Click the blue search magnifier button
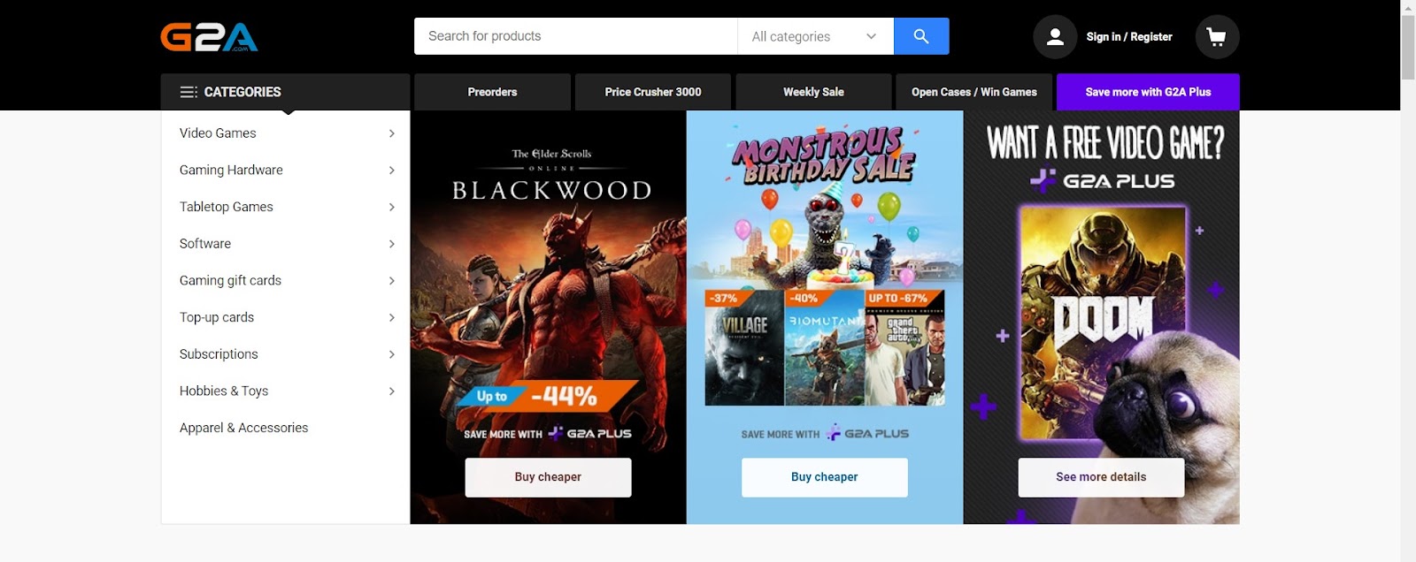 tap(921, 36)
